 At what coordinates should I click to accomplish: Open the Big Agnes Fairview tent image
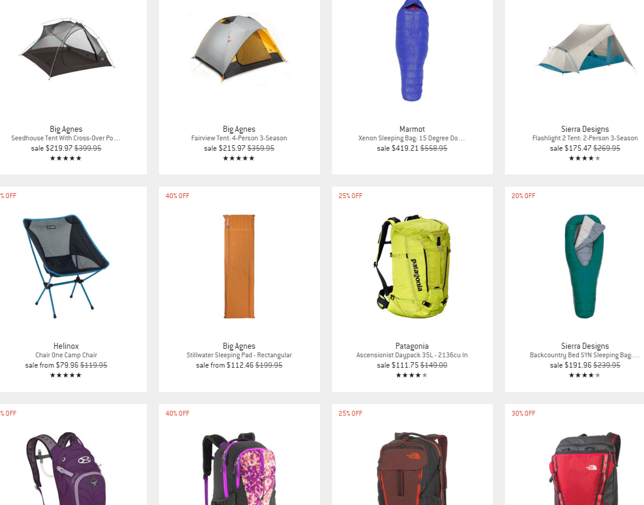(x=239, y=49)
